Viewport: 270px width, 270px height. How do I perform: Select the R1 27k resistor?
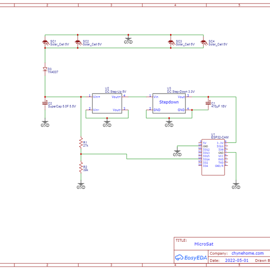pos(81,144)
